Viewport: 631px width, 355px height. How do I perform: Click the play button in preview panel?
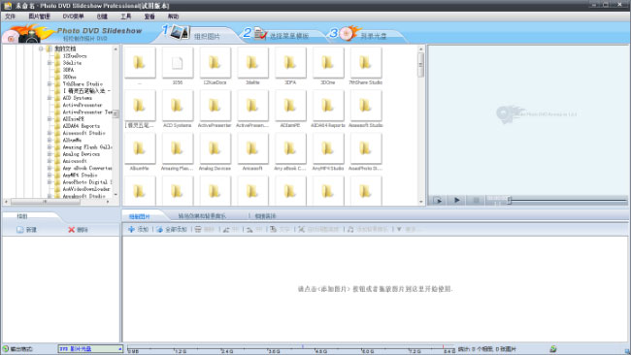(x=457, y=200)
